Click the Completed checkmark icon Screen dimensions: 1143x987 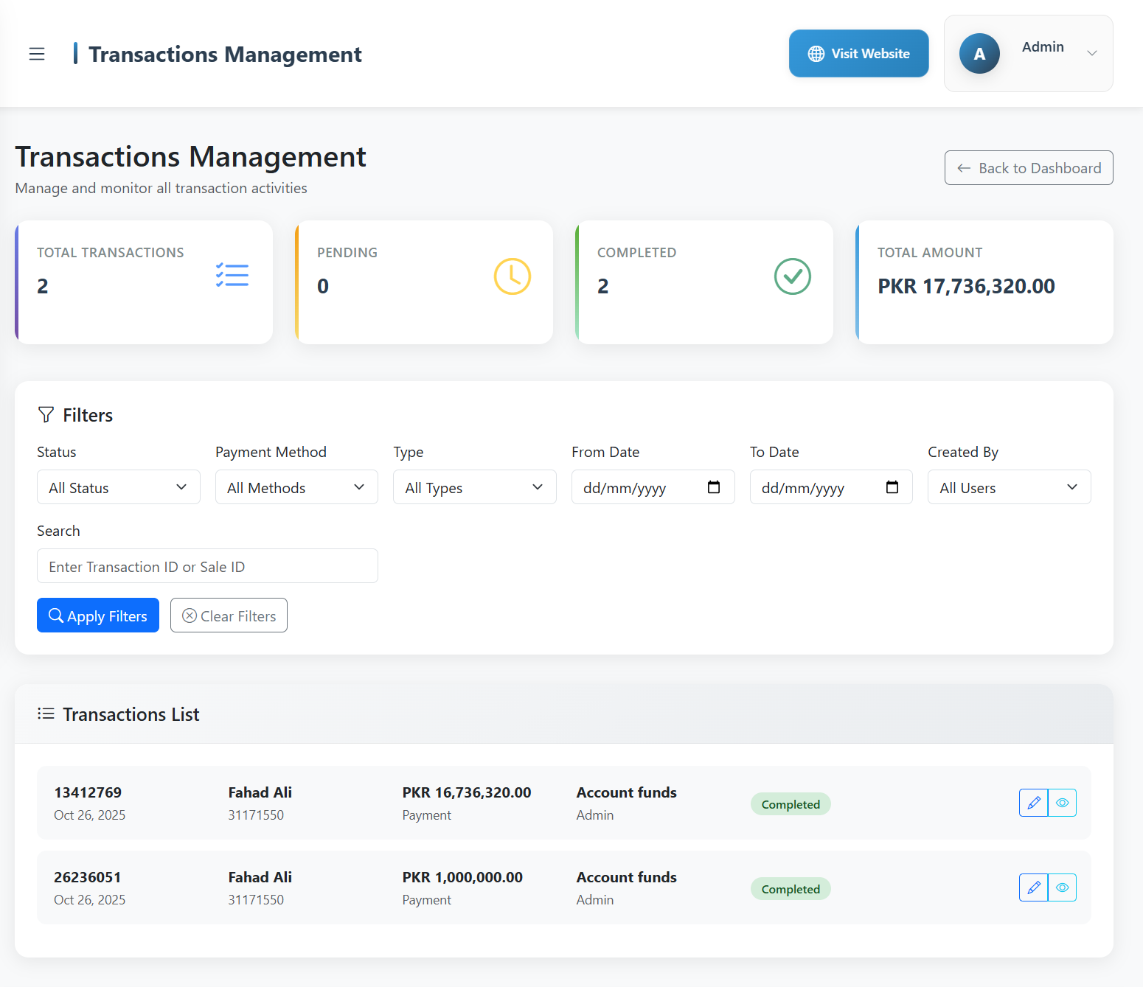[792, 276]
